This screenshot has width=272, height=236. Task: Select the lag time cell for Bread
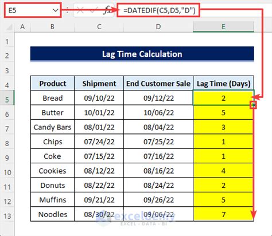point(223,98)
